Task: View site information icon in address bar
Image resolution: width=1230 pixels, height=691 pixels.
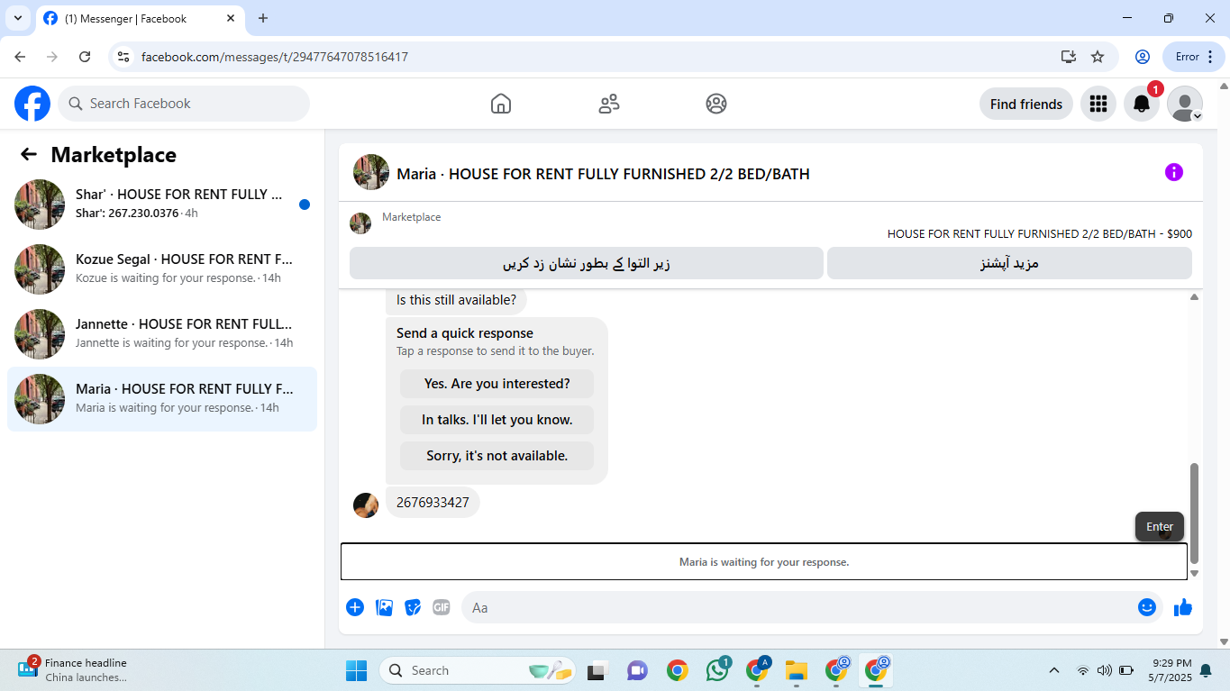Action: pyautogui.click(x=124, y=57)
